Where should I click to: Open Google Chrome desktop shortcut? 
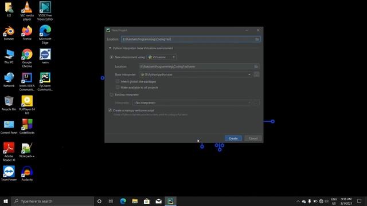pyautogui.click(x=27, y=58)
